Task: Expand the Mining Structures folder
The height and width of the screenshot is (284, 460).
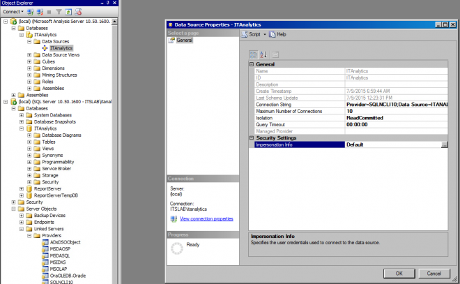Action: point(29,75)
